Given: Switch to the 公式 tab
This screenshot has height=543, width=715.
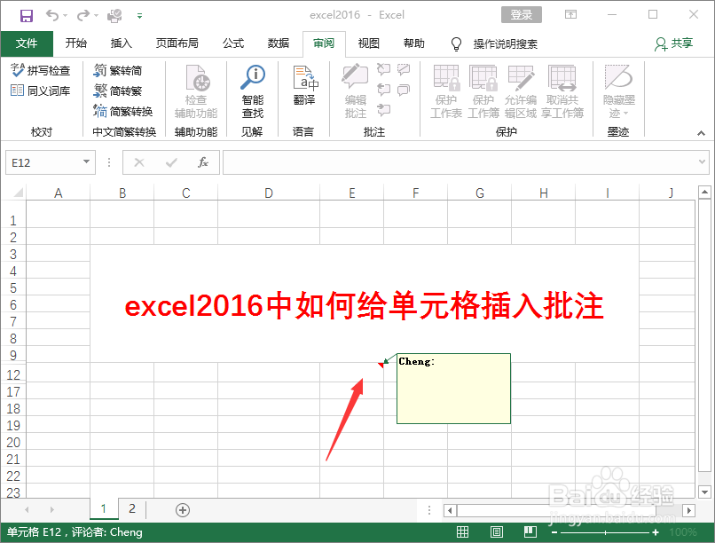Looking at the screenshot, I should 233,43.
